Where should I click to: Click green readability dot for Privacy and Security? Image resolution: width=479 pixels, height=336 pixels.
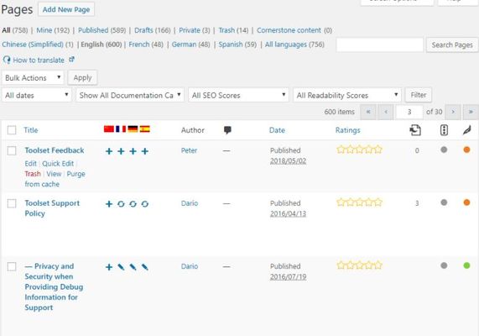coord(466,265)
